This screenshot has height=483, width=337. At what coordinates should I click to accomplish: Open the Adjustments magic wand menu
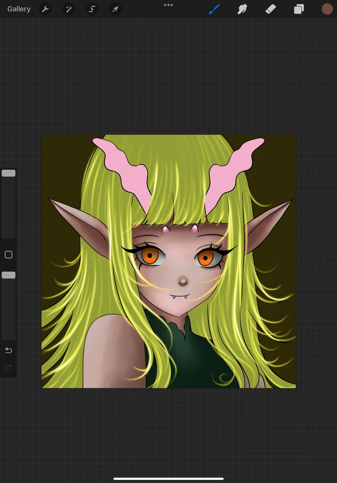pos(69,9)
